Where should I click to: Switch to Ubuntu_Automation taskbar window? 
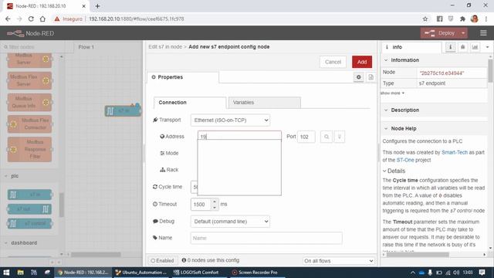141,273
